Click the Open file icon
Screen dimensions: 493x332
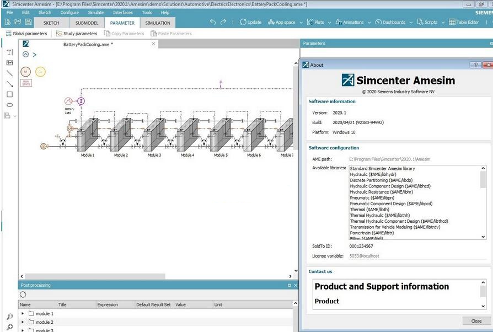18,22
